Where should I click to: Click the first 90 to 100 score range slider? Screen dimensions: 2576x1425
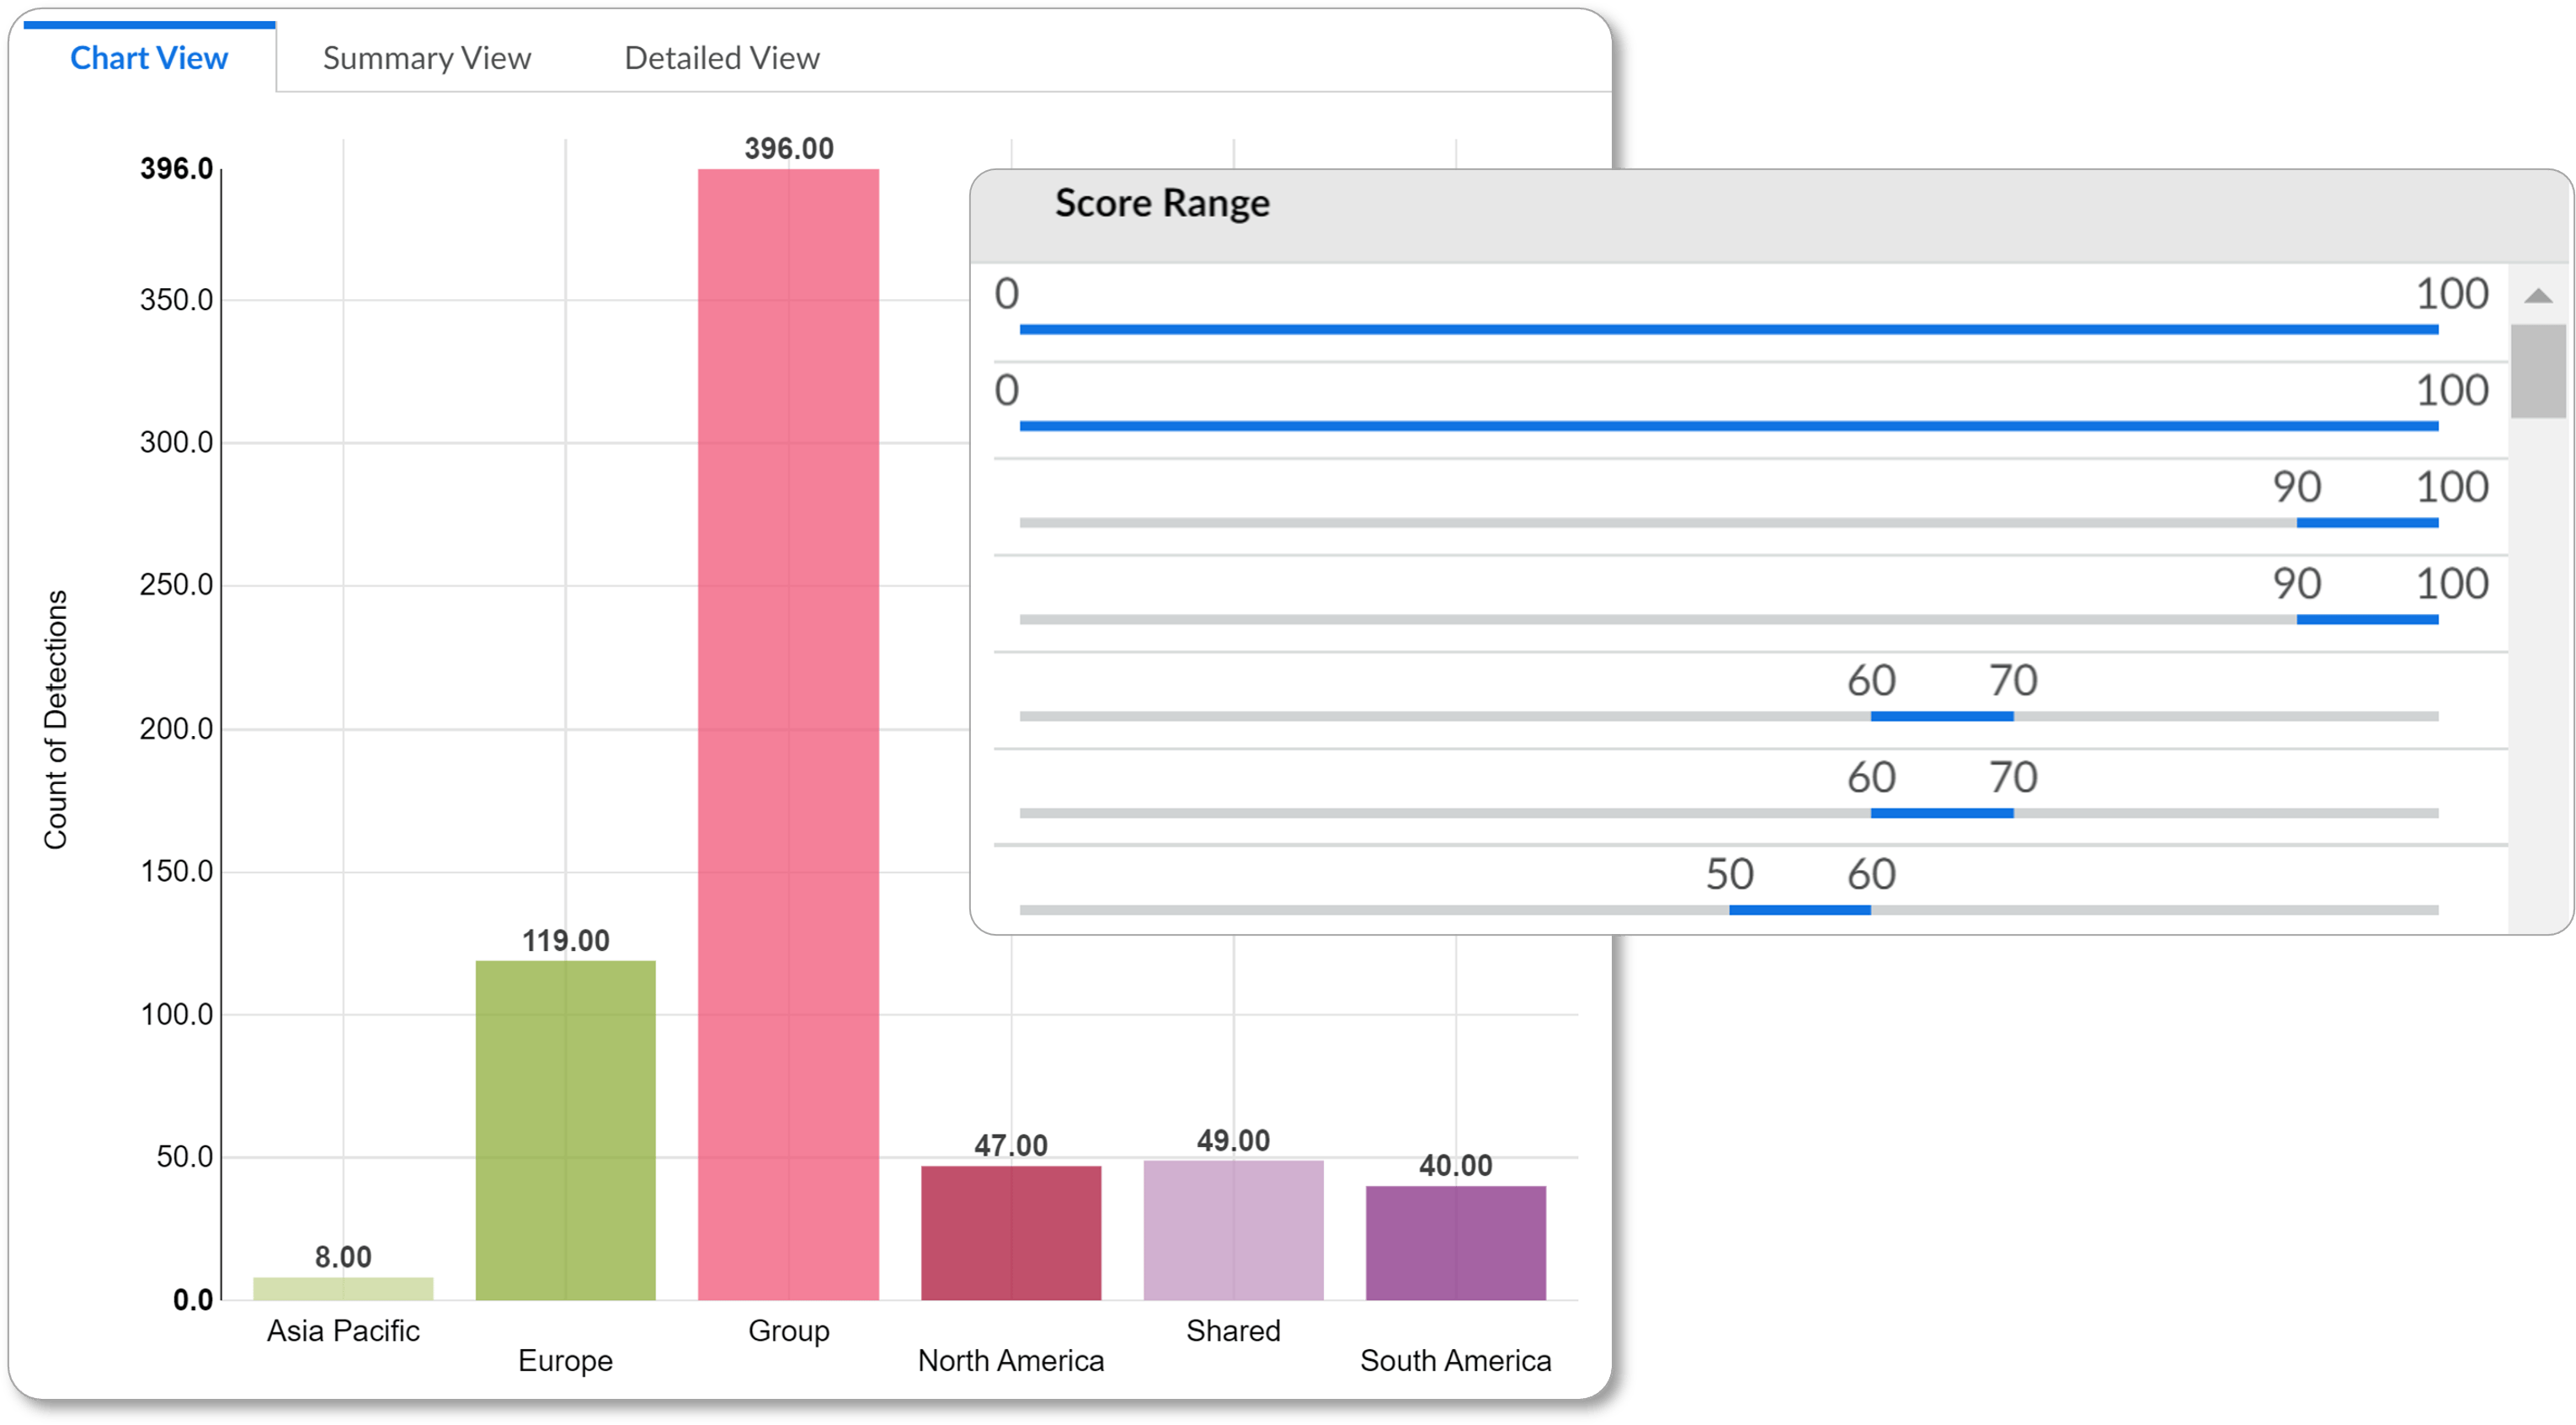pos(1729,523)
